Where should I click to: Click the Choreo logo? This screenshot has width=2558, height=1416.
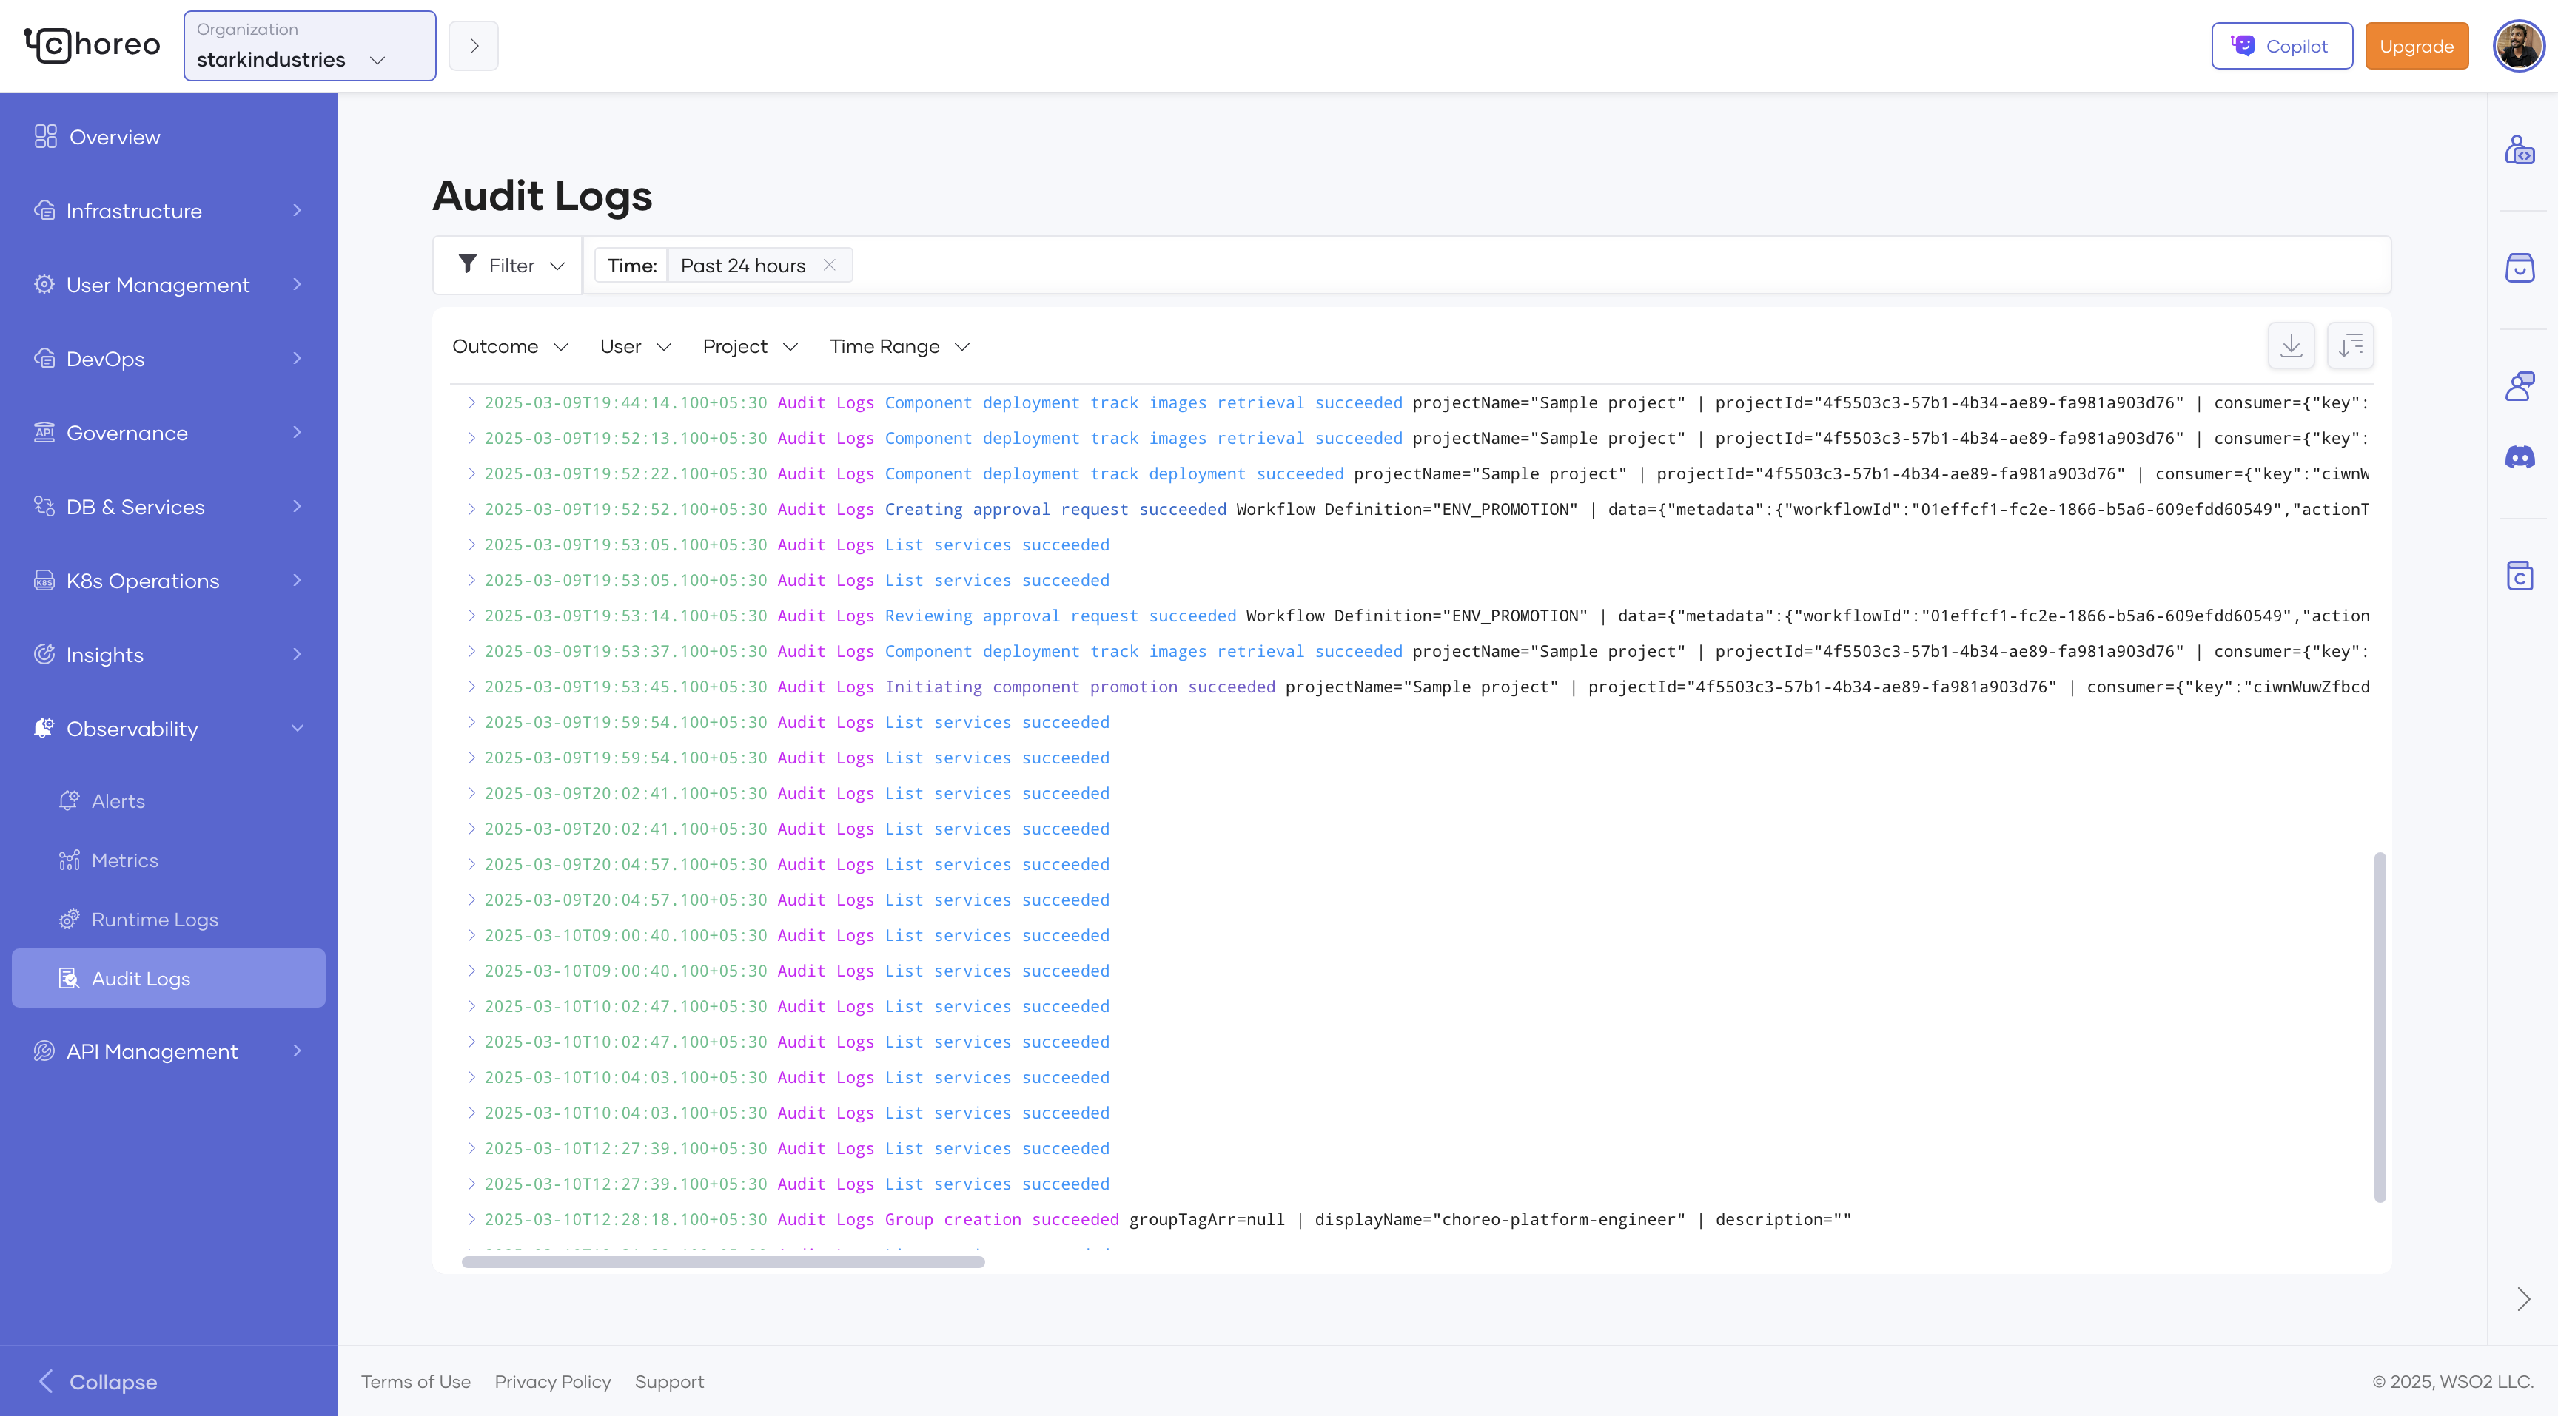pyautogui.click(x=93, y=46)
